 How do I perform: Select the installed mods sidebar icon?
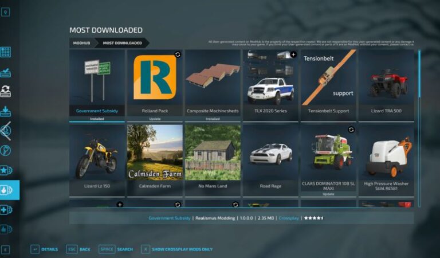6,72
